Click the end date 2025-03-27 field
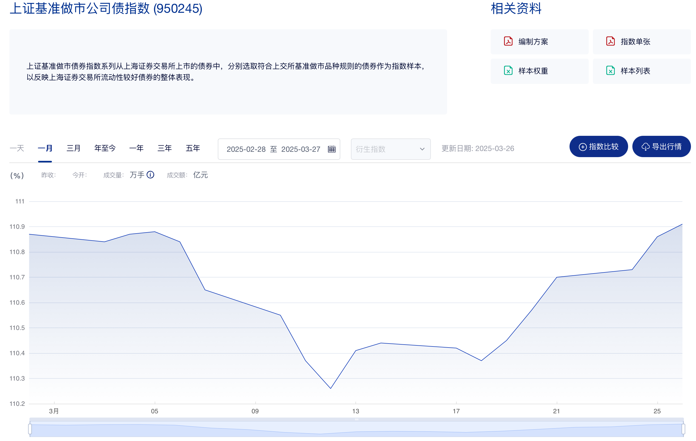 tap(301, 149)
